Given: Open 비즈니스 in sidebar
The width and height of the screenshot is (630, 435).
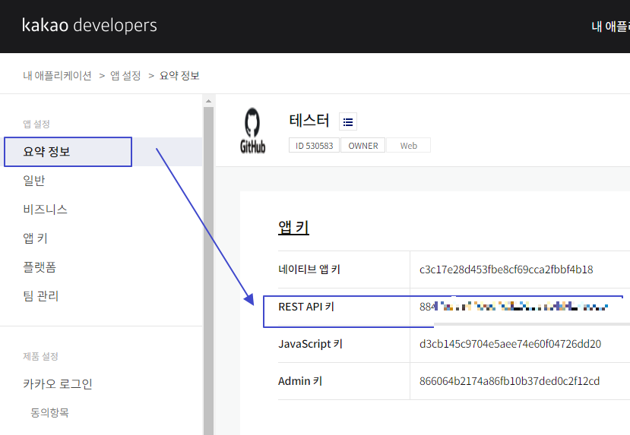Looking at the screenshot, I should pos(45,210).
